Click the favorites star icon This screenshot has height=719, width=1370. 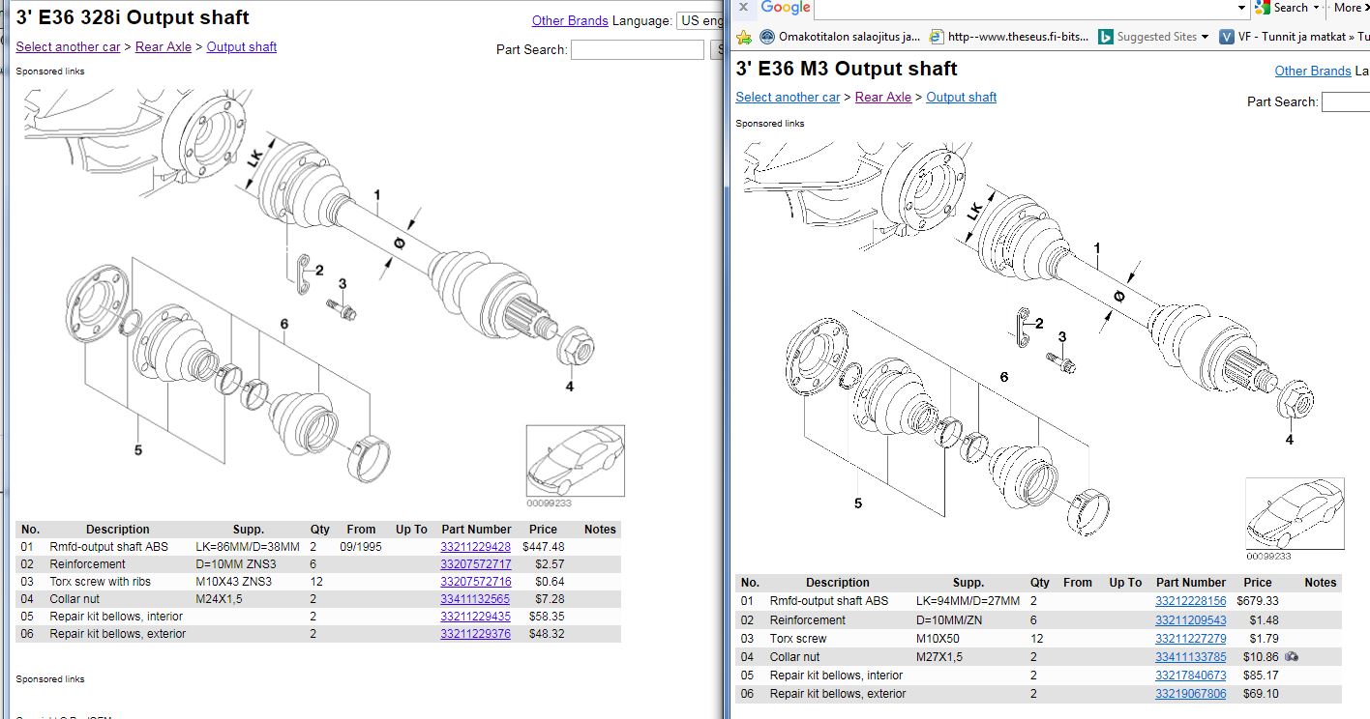744,37
